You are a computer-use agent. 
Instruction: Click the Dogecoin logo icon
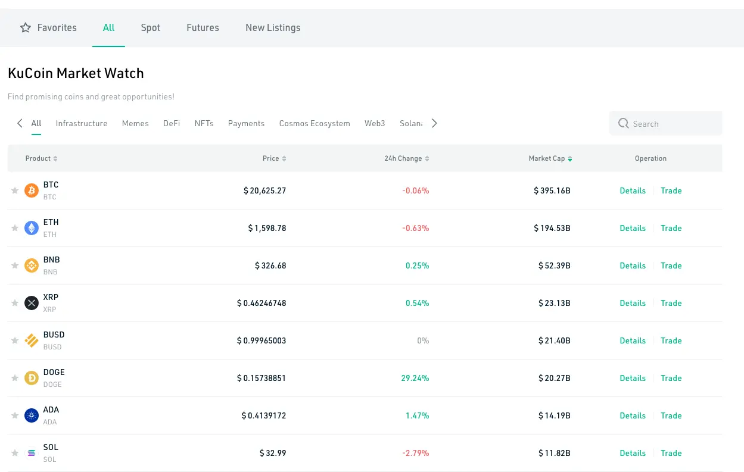click(x=32, y=378)
